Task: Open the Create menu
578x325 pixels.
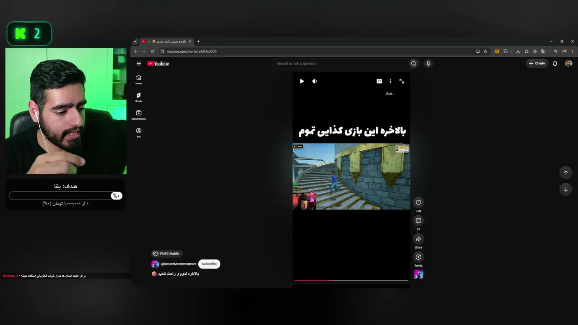Action: [x=537, y=64]
